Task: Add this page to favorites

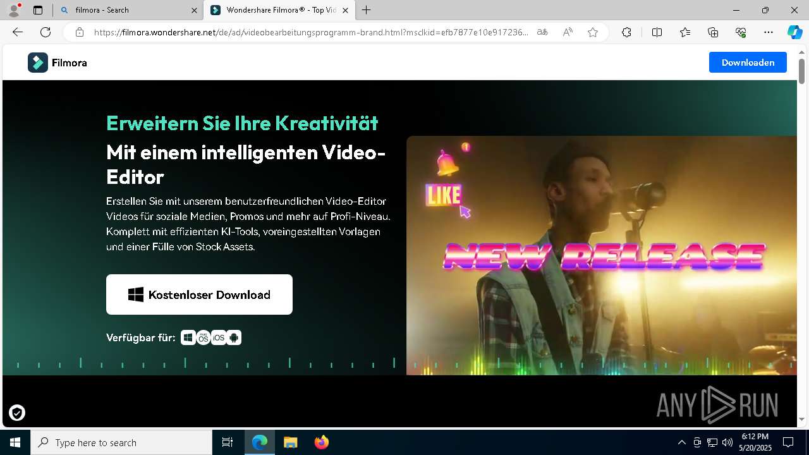Action: (x=593, y=32)
